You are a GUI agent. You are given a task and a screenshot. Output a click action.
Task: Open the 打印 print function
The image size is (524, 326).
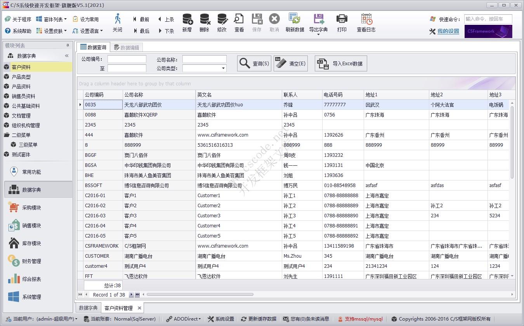(x=342, y=23)
